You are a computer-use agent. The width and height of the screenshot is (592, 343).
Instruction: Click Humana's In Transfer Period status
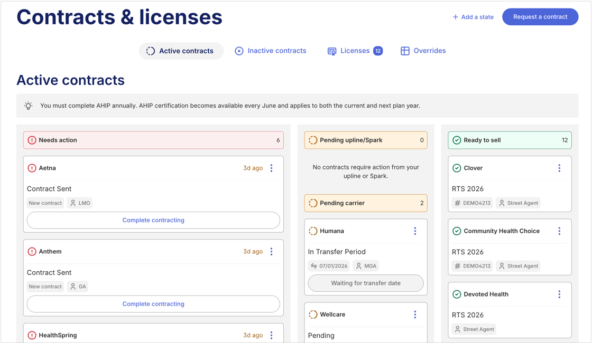click(337, 252)
